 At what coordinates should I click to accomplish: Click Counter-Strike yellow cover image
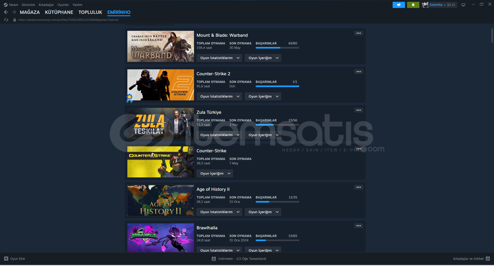pos(161,162)
